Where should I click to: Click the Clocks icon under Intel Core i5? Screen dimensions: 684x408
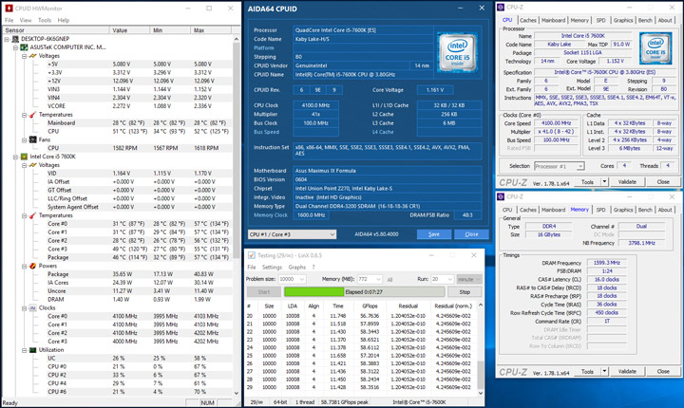point(32,307)
